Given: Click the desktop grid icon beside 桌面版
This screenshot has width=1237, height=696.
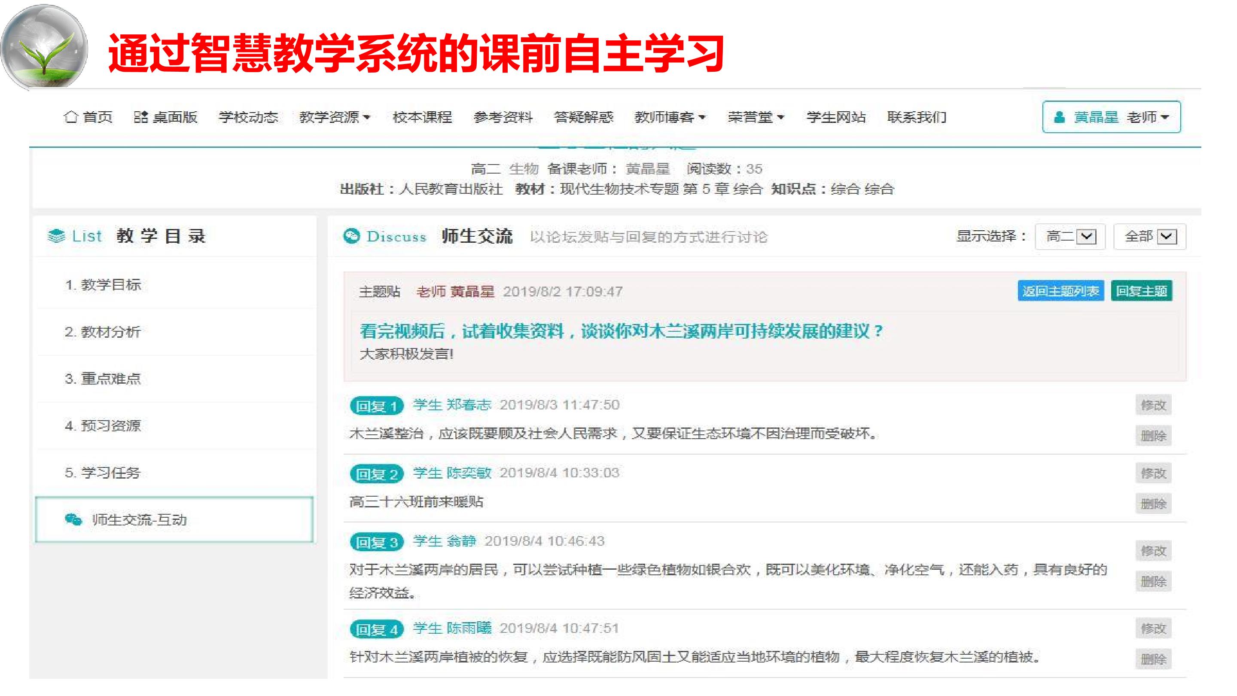Looking at the screenshot, I should tap(141, 117).
